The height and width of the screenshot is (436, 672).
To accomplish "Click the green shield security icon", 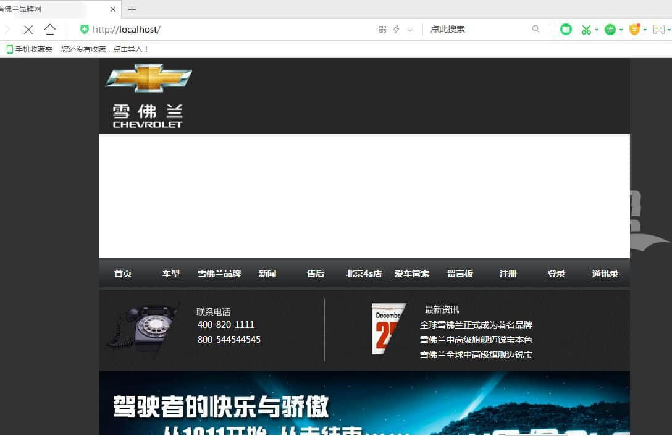I will (85, 30).
